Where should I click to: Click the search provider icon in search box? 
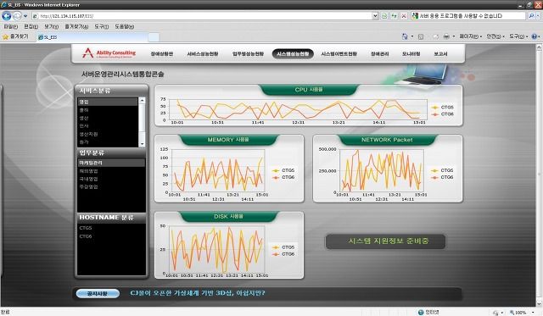click(415, 15)
